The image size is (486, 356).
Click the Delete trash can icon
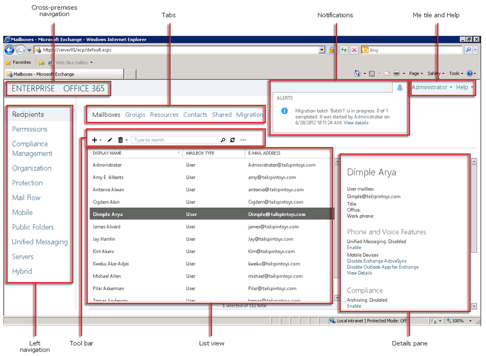click(x=120, y=140)
